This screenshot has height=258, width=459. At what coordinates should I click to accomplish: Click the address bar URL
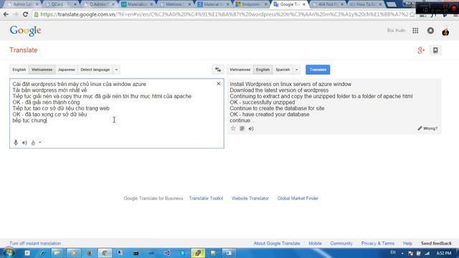click(x=224, y=14)
